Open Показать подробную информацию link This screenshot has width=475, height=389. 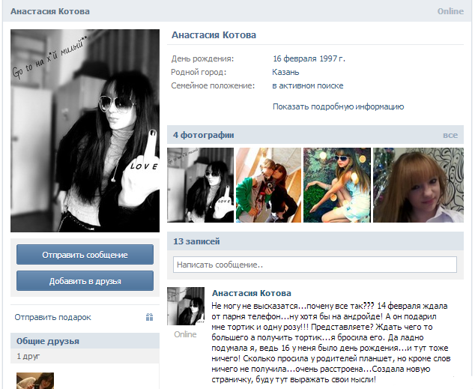pos(338,106)
